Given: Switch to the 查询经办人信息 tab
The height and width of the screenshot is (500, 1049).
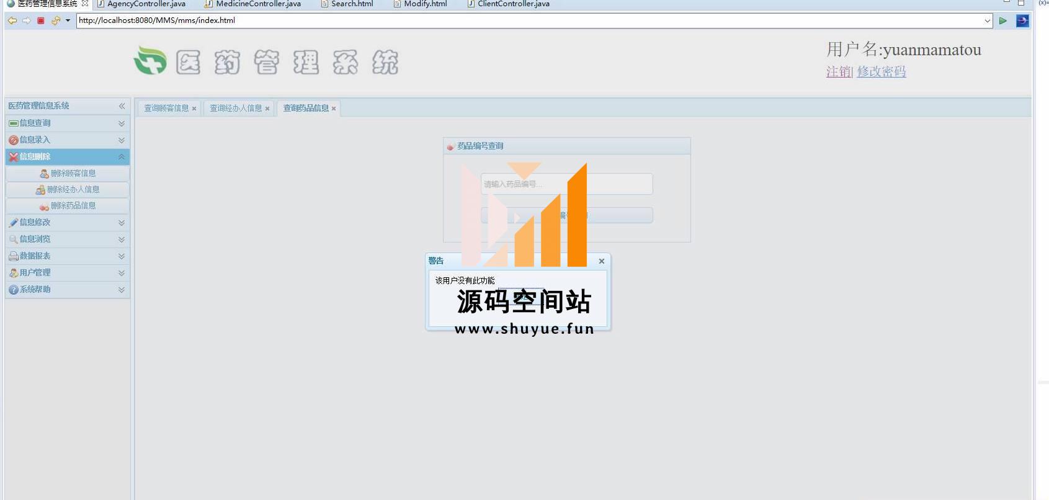Looking at the screenshot, I should (236, 109).
